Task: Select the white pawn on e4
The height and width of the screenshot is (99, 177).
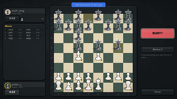Action: 98,57
